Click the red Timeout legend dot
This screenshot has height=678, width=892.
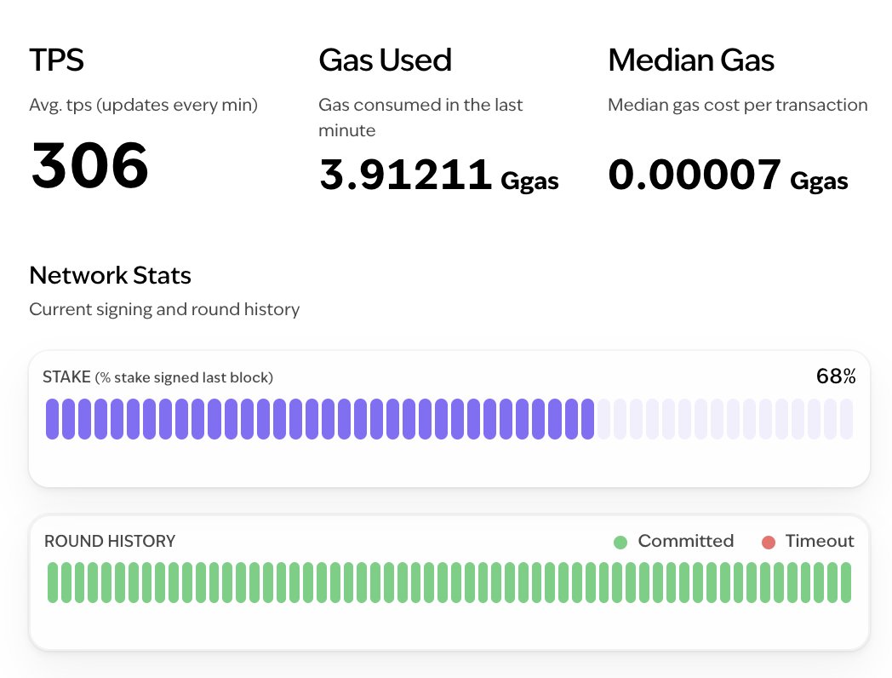coord(769,542)
